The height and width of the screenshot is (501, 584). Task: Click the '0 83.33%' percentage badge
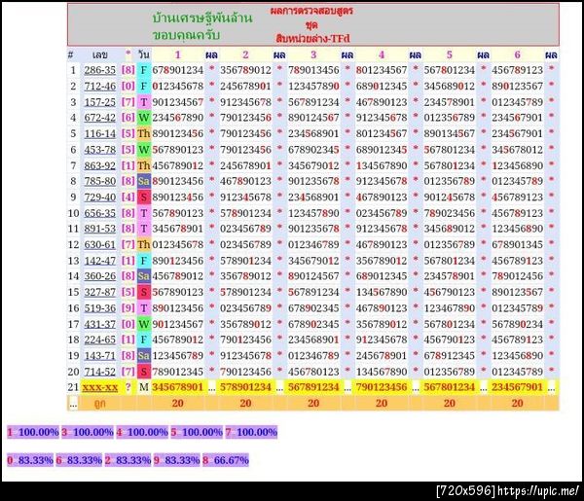click(x=30, y=460)
